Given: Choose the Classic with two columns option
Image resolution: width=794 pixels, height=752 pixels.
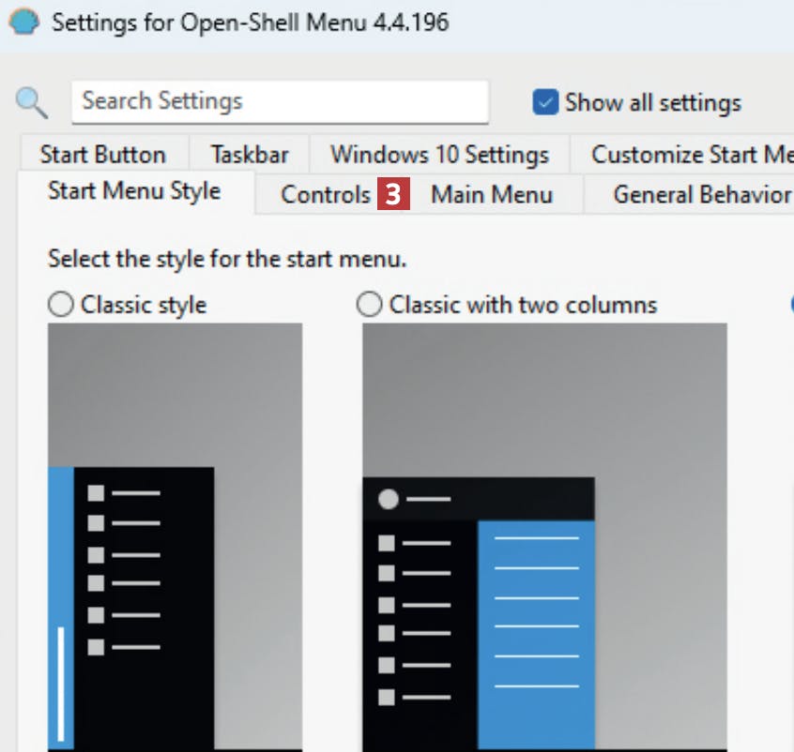Looking at the screenshot, I should click(x=371, y=305).
